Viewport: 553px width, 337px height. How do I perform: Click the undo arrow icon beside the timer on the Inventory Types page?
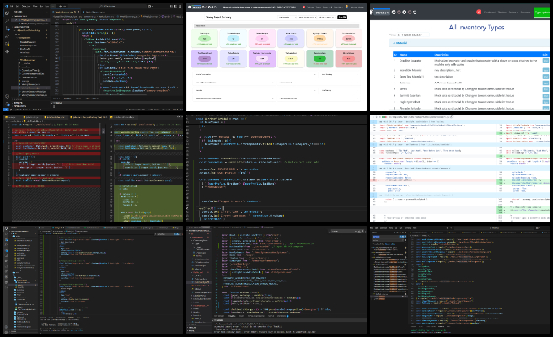[415, 13]
